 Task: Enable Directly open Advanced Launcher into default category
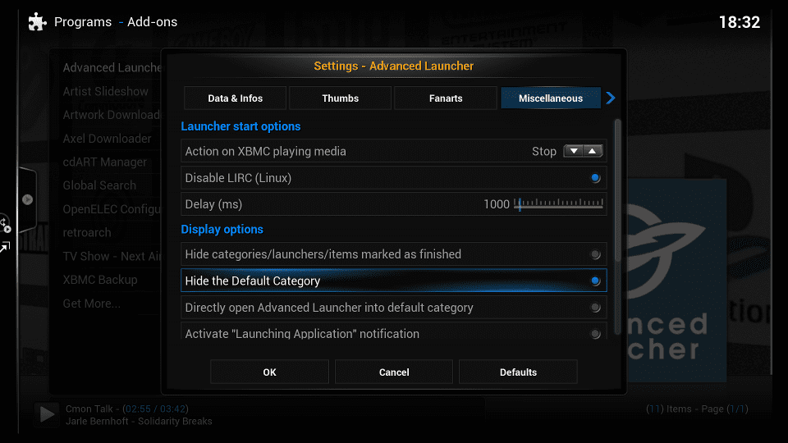tap(596, 308)
